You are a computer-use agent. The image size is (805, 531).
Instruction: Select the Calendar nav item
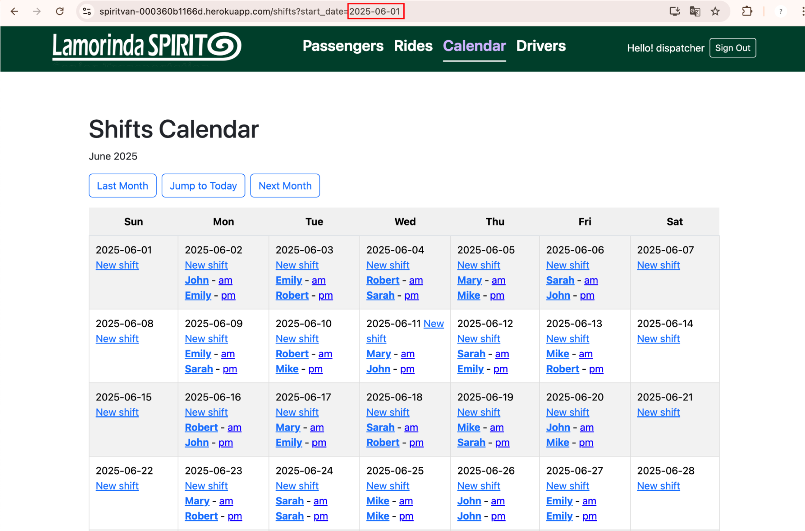474,46
